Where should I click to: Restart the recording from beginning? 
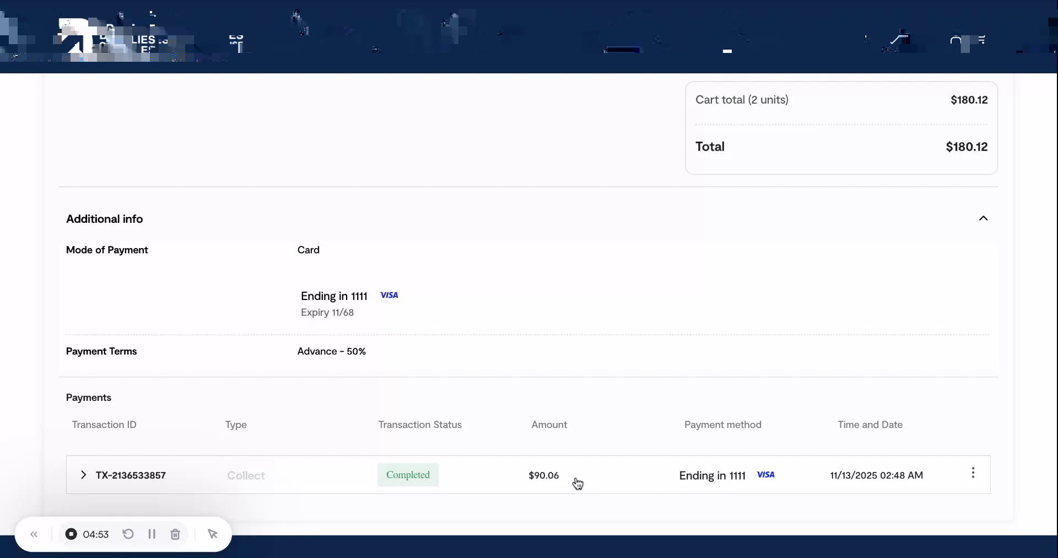[128, 534]
